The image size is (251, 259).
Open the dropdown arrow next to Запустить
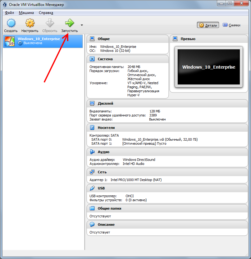(82, 25)
